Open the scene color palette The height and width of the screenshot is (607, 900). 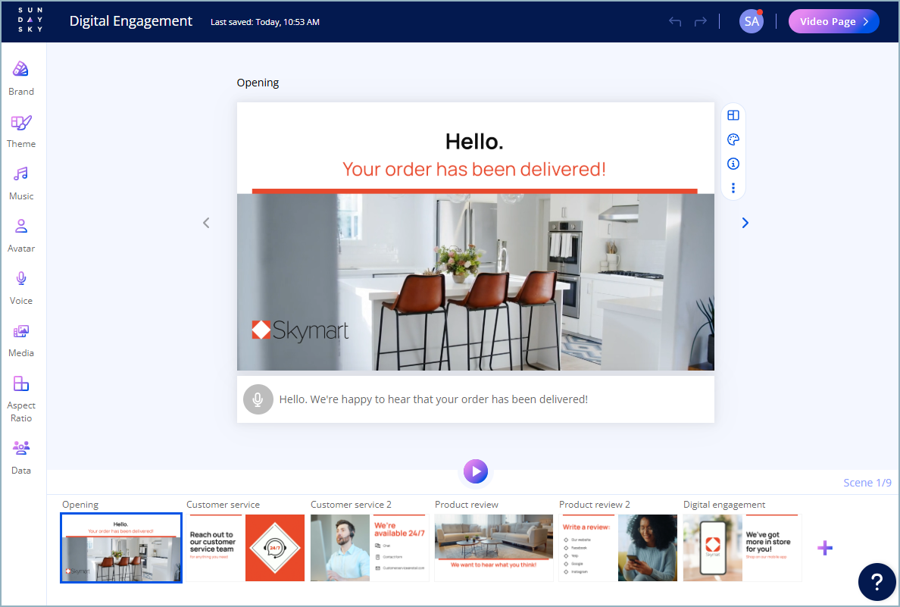pyautogui.click(x=733, y=139)
